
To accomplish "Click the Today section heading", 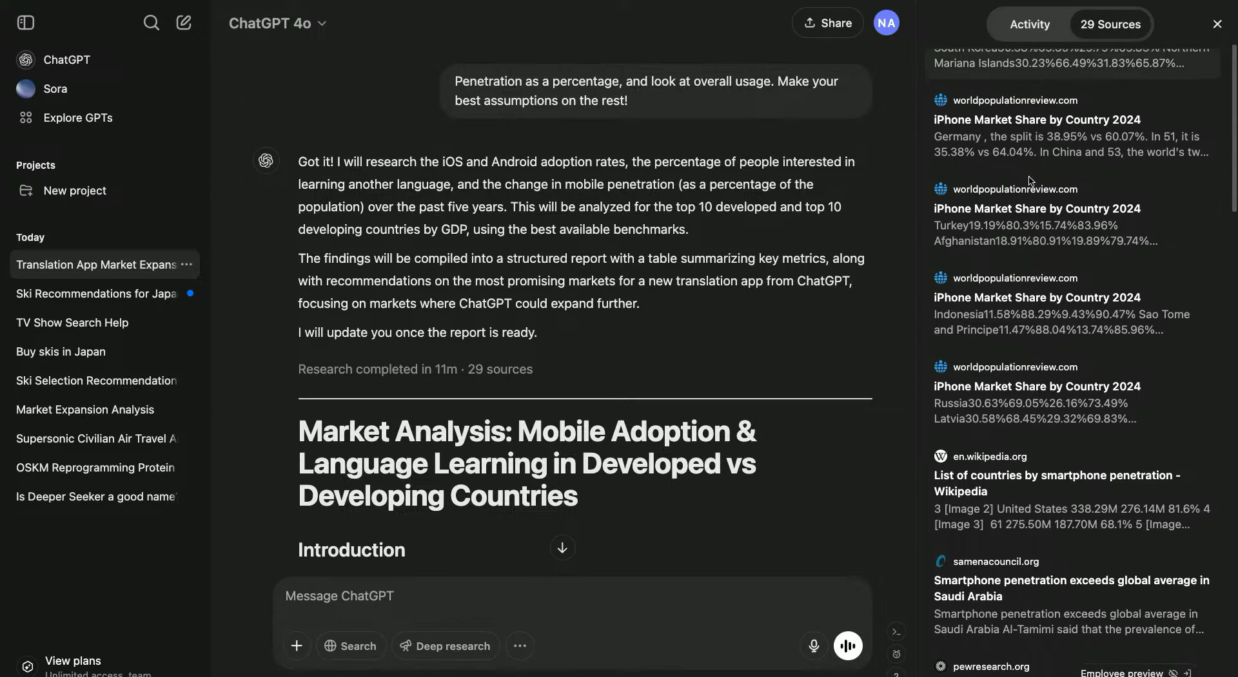I will 30,238.
